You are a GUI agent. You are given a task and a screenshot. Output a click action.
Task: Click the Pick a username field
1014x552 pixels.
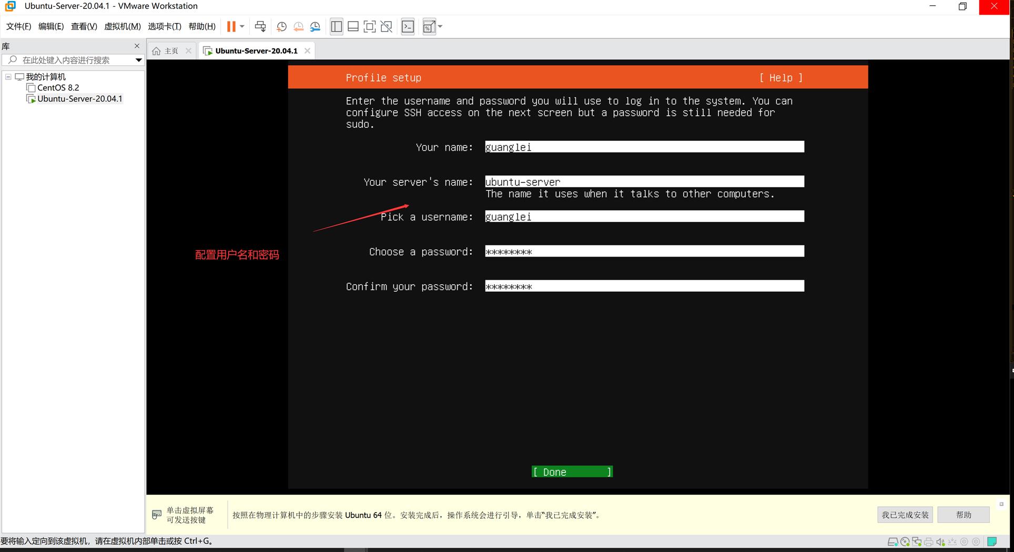(644, 216)
